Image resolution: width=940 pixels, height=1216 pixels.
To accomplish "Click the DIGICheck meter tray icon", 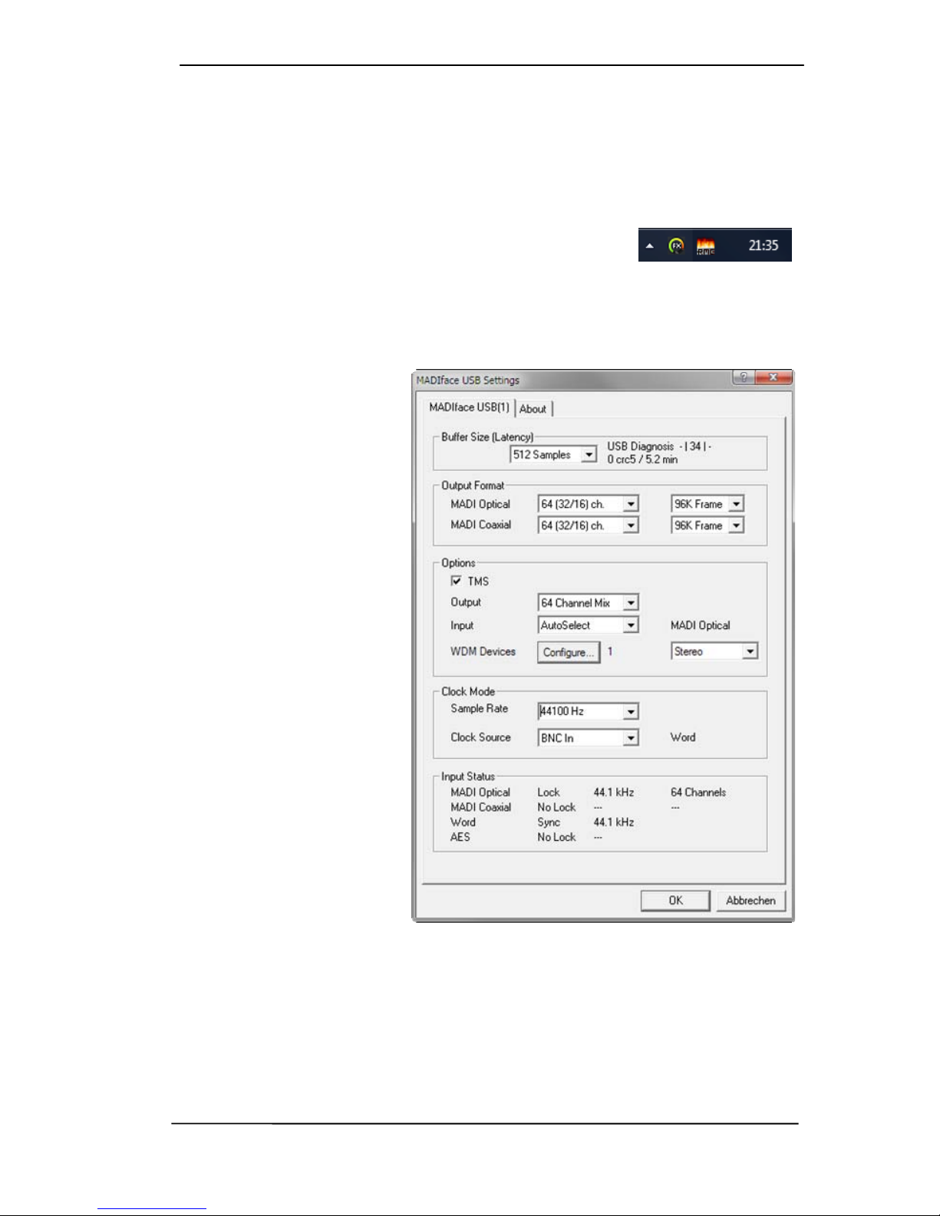I will (705, 246).
